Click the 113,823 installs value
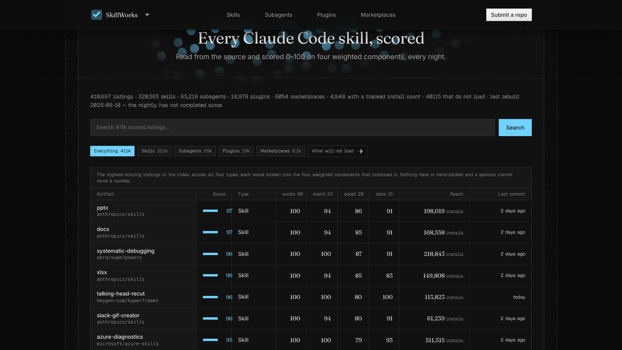This screenshot has height=350, width=622. (x=444, y=297)
